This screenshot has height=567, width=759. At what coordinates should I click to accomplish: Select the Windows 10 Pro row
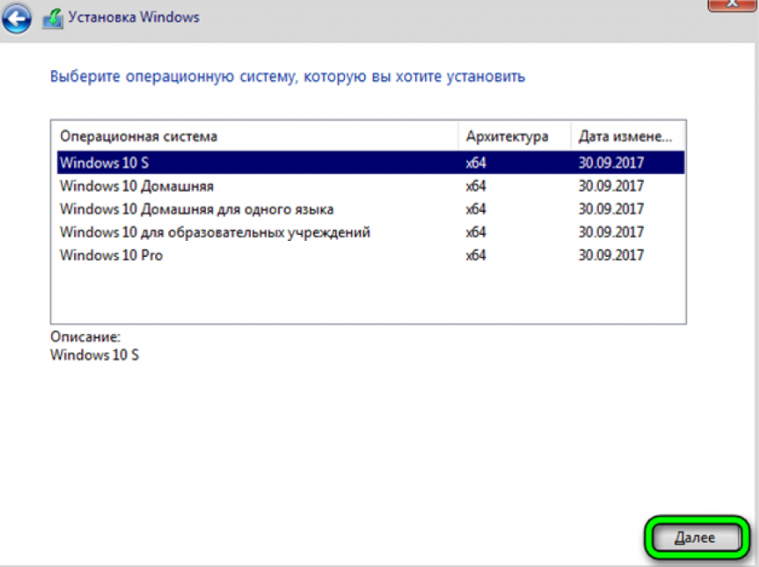pos(370,255)
